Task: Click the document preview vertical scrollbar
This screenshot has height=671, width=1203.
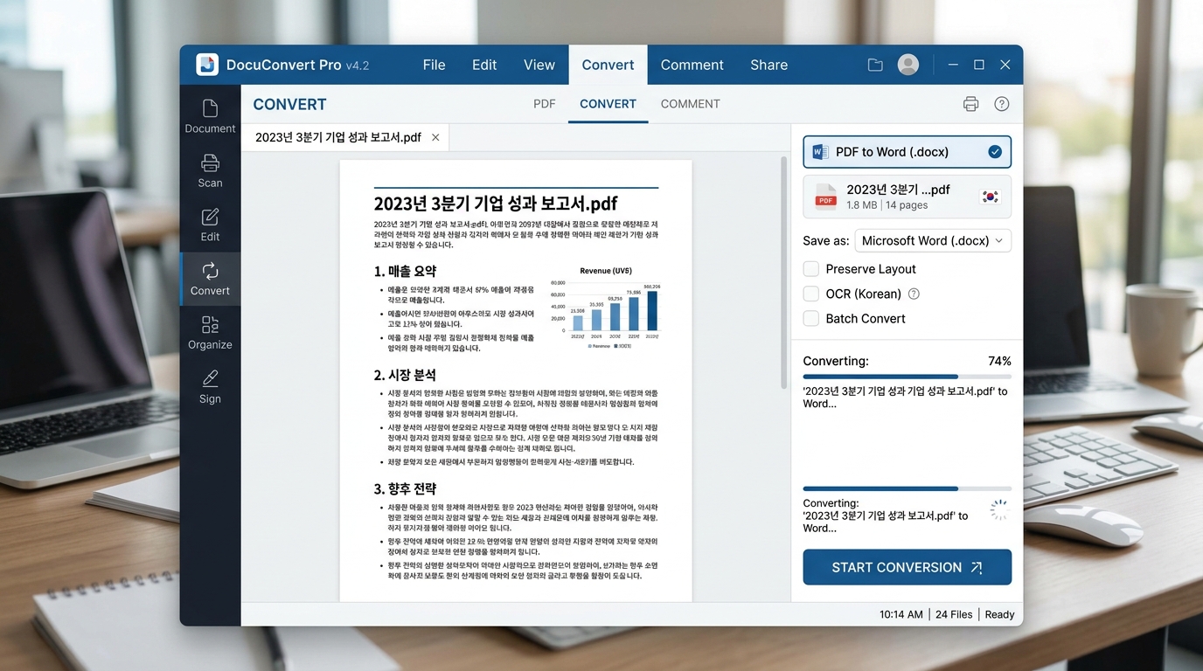Action: click(784, 273)
